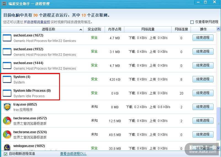221x157 pixels.
Task: Click 操作 column header
Action: pyautogui.click(x=203, y=29)
